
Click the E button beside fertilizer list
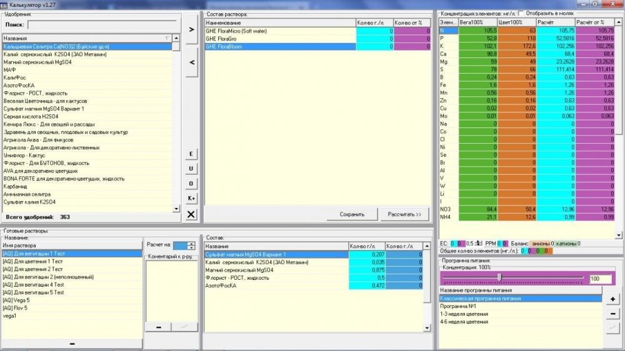191,154
